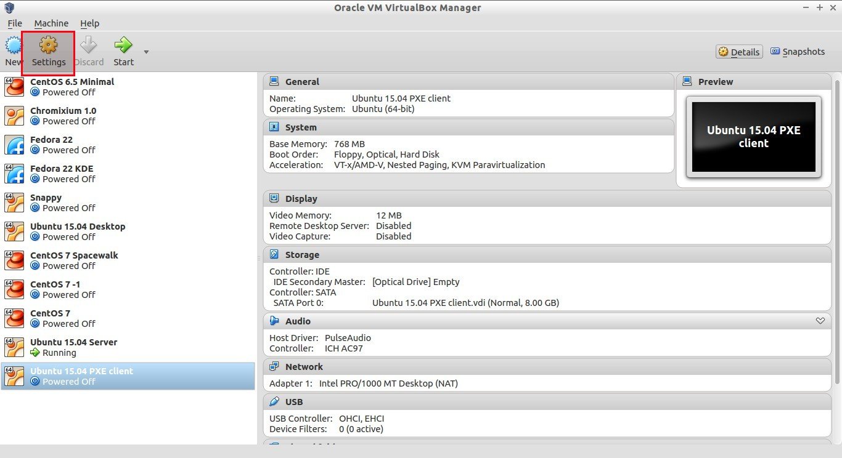Open the Storage section header link
The width and height of the screenshot is (842, 458).
tap(302, 255)
